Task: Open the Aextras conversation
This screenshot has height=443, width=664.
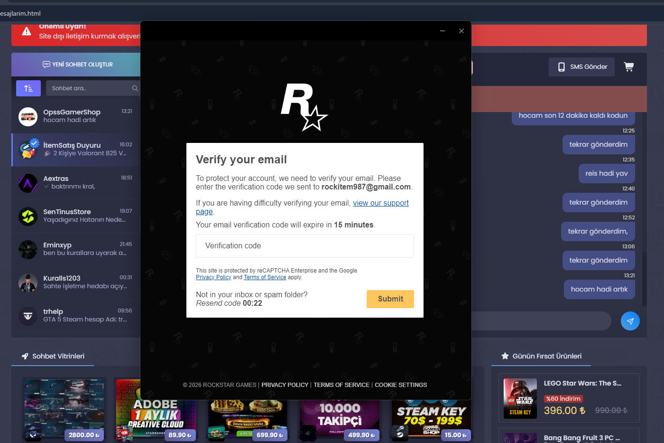Action: [x=76, y=183]
